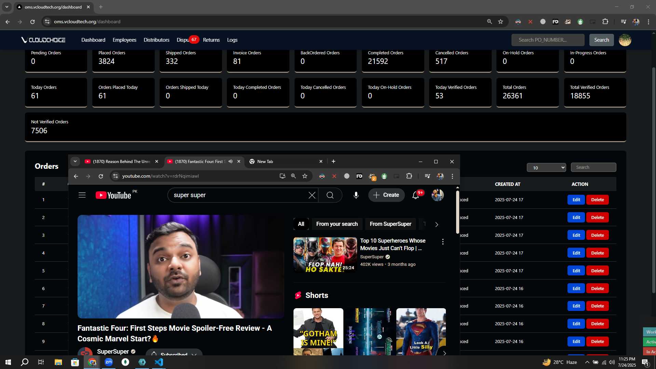Viewport: 656px width, 369px height.
Task: Open new tab in YouTube window
Action: (333, 161)
